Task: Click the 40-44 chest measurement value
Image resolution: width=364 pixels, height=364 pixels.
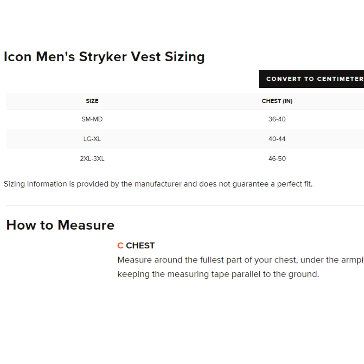Action: click(277, 139)
